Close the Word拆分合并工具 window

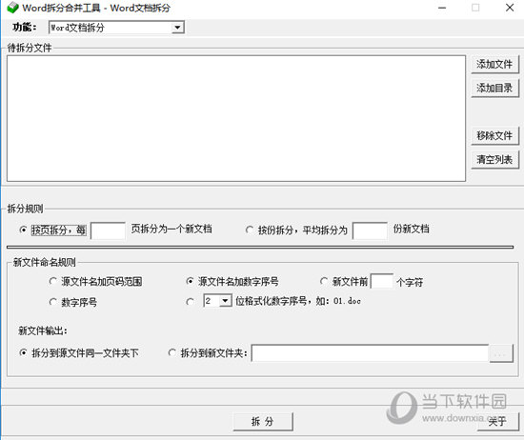(510, 8)
